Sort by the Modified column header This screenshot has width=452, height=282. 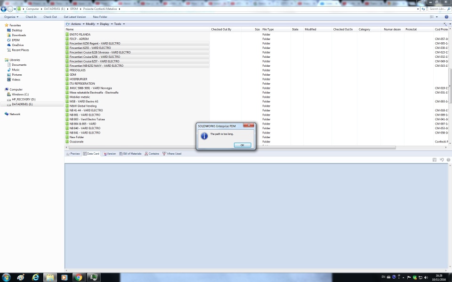(317, 29)
